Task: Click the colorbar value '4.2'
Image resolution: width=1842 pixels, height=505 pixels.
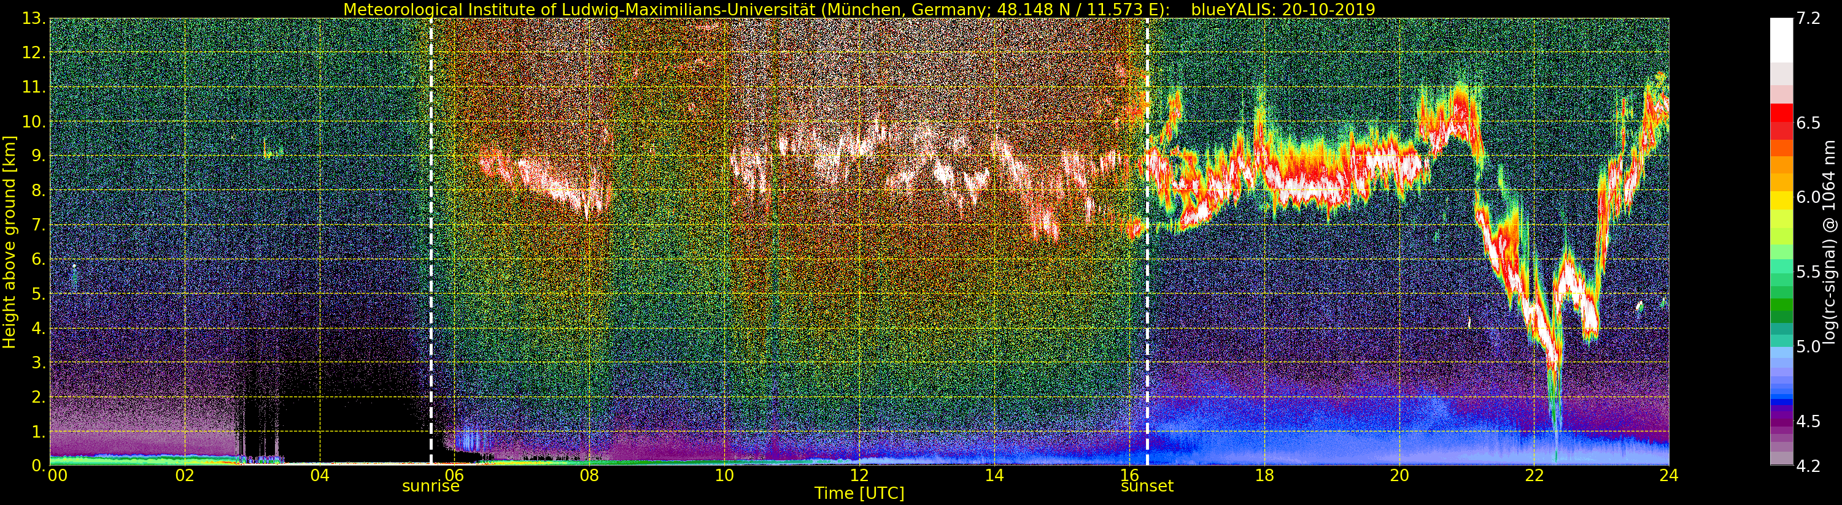Action: click(x=1808, y=466)
